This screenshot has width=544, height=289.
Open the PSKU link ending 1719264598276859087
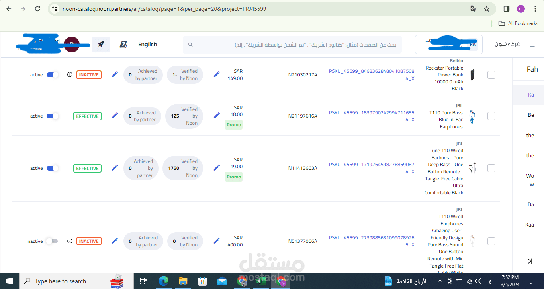372,168
